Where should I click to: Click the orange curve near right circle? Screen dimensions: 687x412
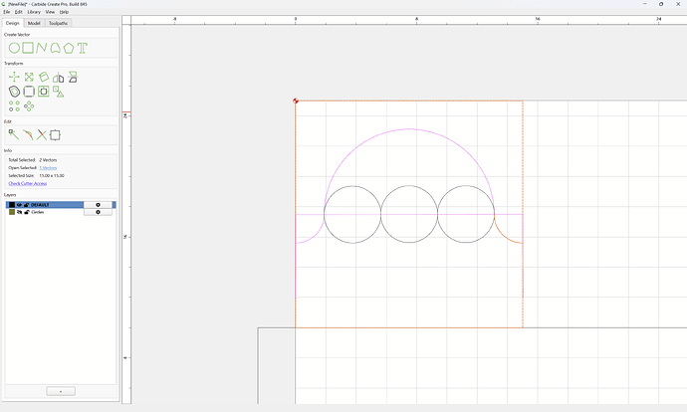pos(504,236)
